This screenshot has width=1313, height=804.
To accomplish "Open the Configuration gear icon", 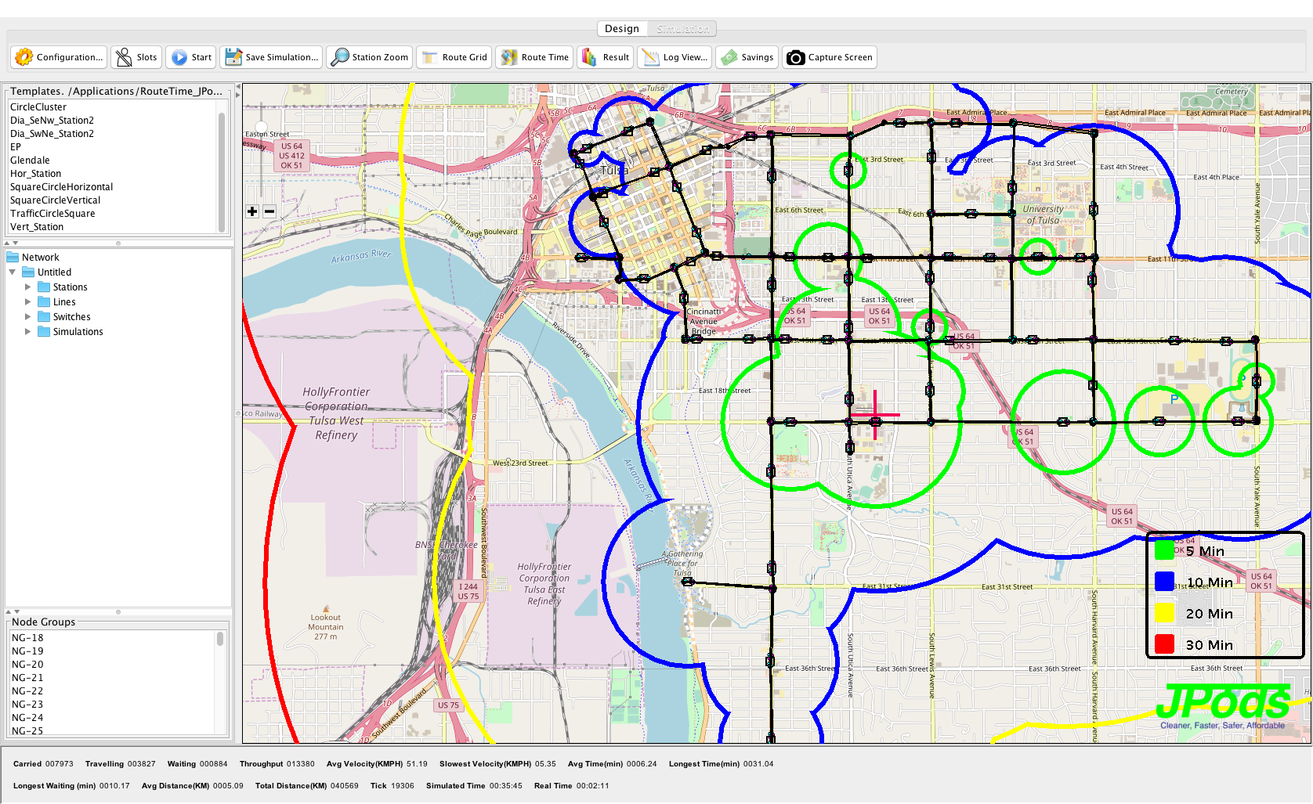I will click(x=24, y=57).
